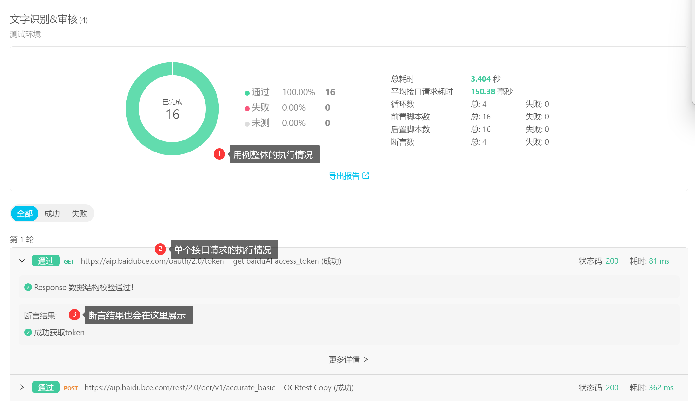Click the green check icon beside Response validation
695x401 pixels.
(28, 287)
